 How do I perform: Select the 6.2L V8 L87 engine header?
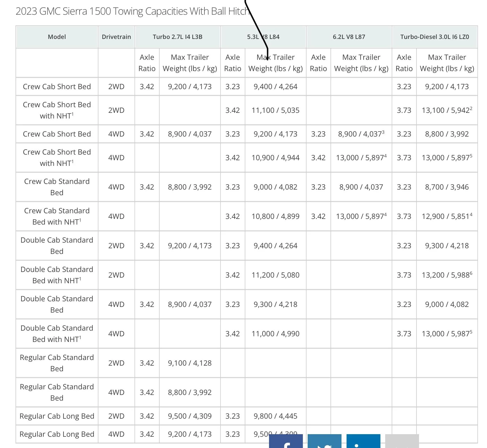pos(349,37)
